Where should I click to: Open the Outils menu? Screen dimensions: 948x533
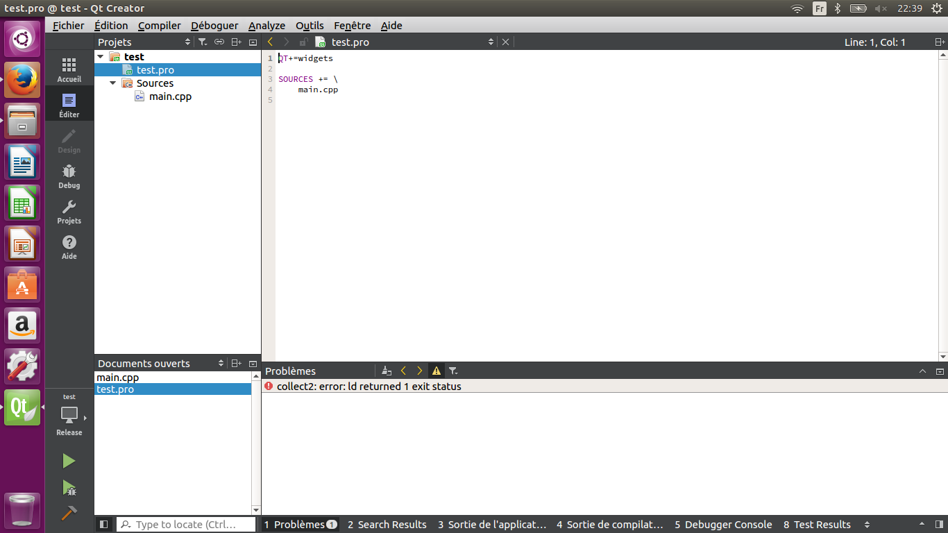(x=310, y=26)
